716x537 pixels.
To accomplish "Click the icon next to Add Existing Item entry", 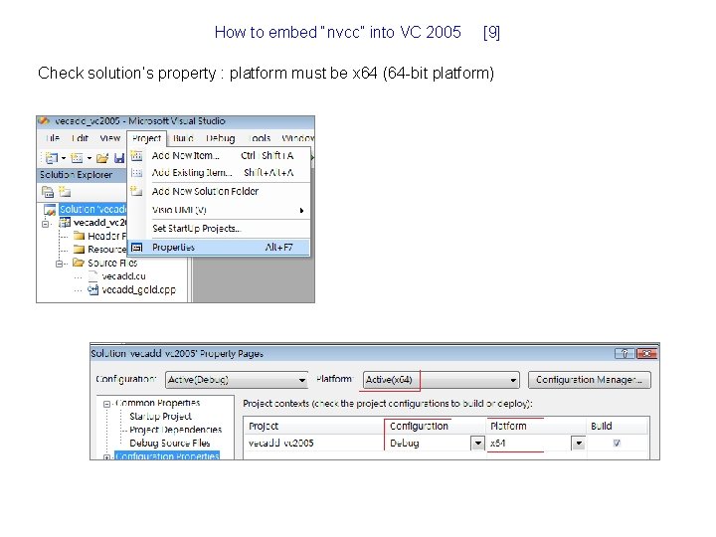I will click(136, 173).
